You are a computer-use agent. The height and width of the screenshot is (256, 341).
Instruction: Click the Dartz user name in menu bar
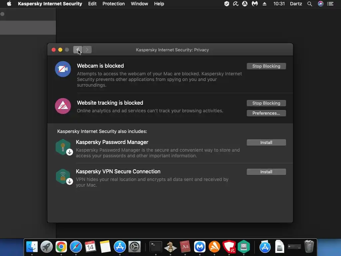click(x=296, y=4)
